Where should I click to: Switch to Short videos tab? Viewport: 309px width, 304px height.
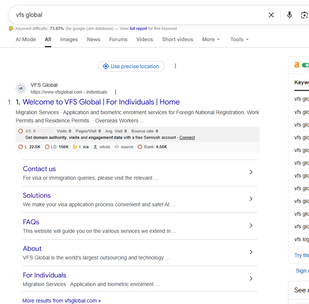coord(178,39)
